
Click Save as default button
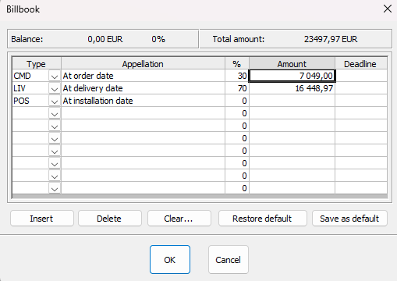tap(349, 219)
